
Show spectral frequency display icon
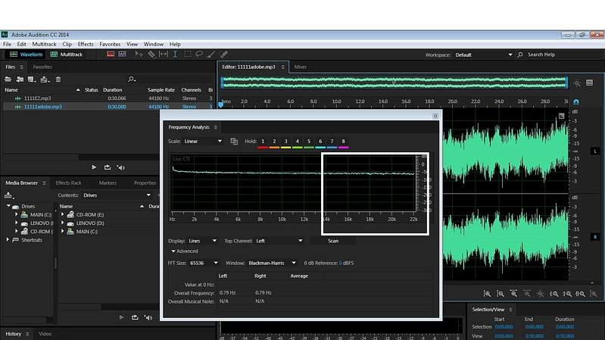pos(111,54)
